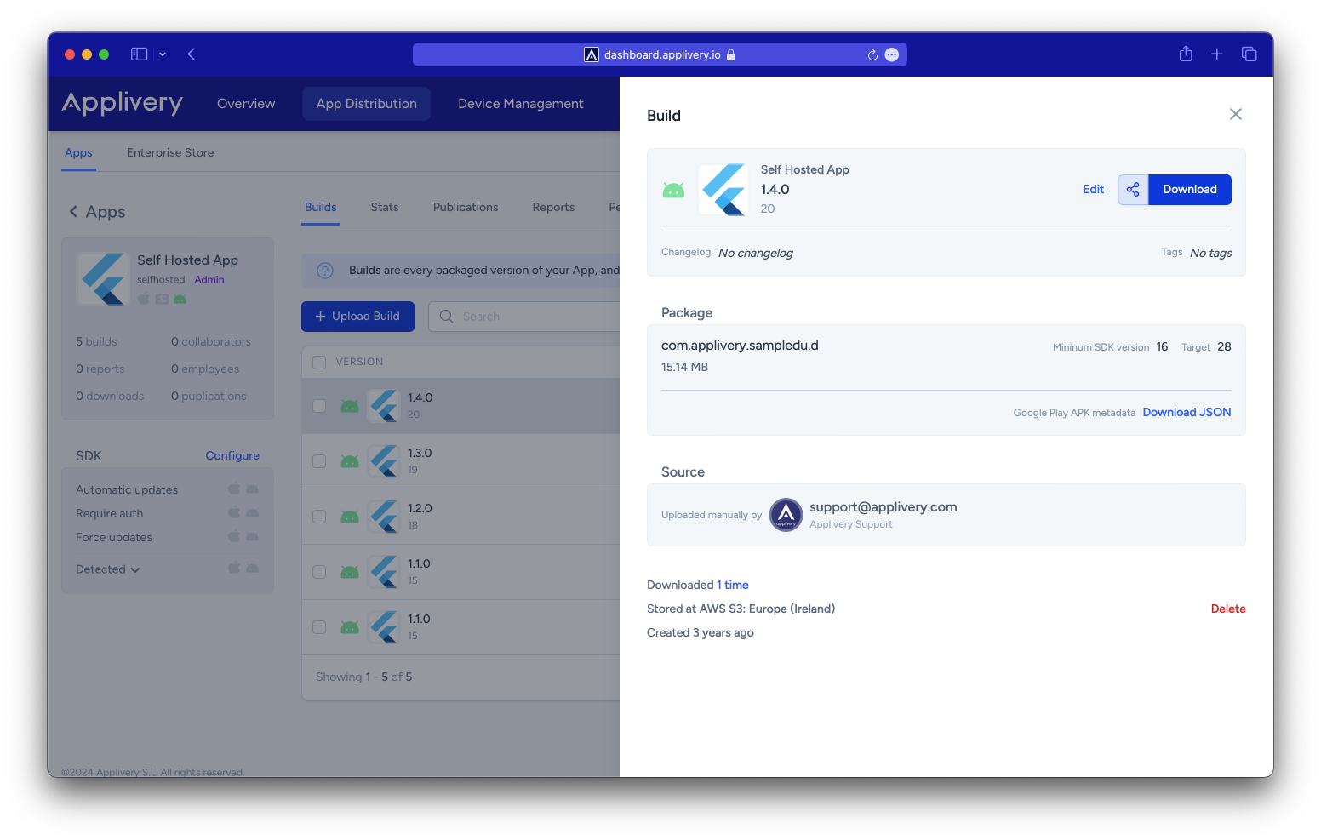
Task: Click the Flutter app thumbnail in the Build panel
Action: coord(723,189)
